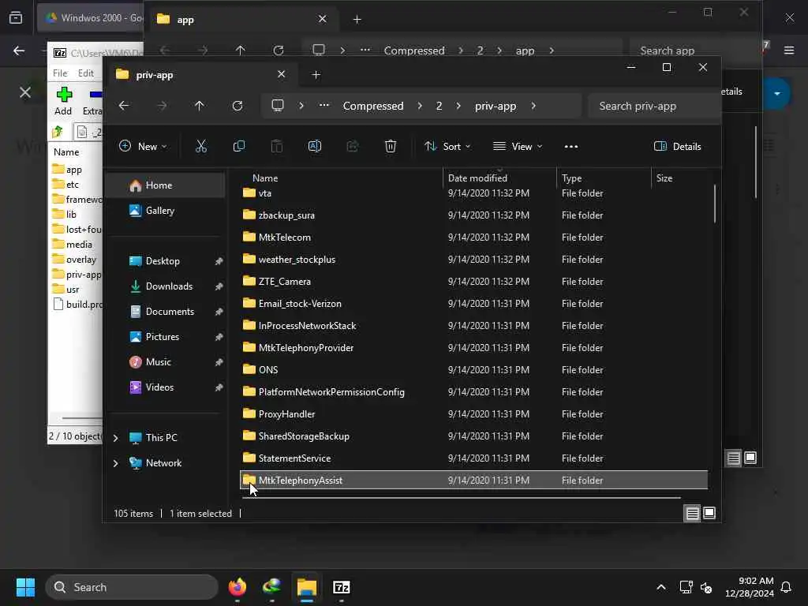Open the Sort dropdown menu

(447, 146)
